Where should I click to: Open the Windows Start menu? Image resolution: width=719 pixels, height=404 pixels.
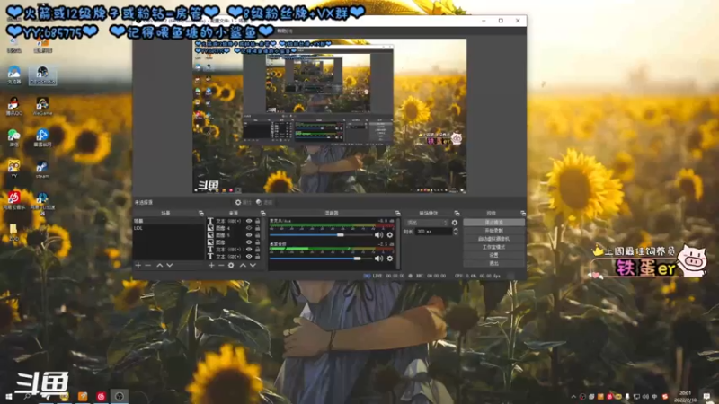9,396
